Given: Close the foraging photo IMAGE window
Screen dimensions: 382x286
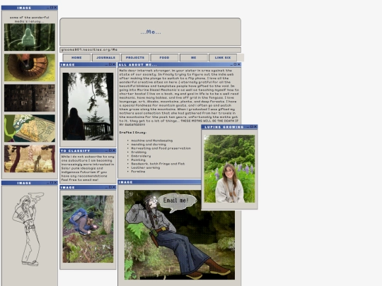Looking at the screenshot, I should tap(114, 187).
